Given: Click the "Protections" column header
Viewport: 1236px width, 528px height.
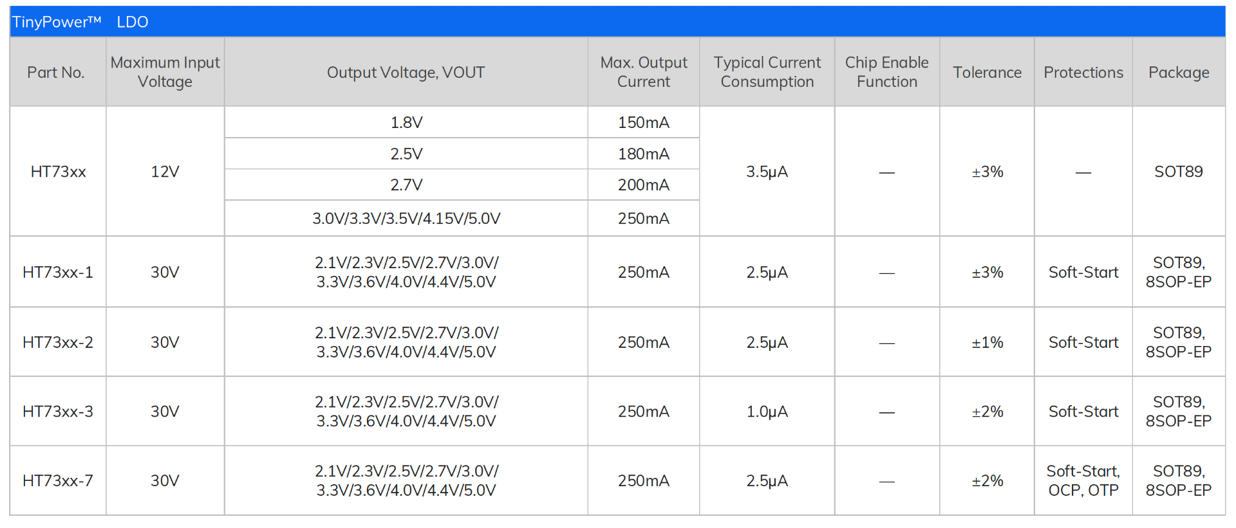Looking at the screenshot, I should pyautogui.click(x=1083, y=73).
